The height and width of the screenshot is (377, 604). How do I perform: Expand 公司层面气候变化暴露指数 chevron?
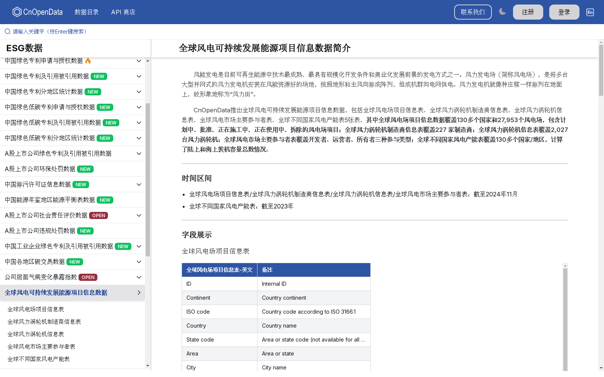pos(139,277)
